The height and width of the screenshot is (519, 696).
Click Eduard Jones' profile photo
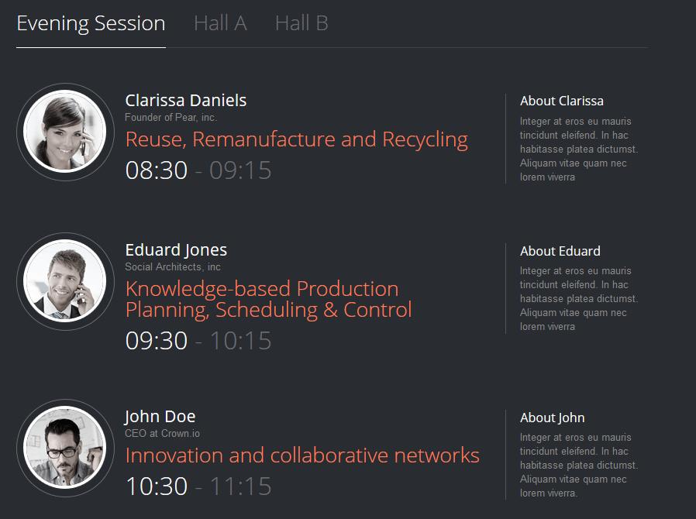pos(65,281)
